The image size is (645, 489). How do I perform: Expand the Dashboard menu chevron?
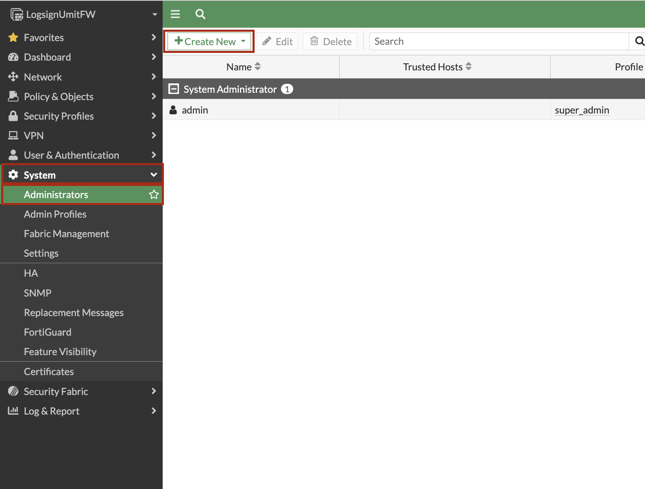[154, 57]
